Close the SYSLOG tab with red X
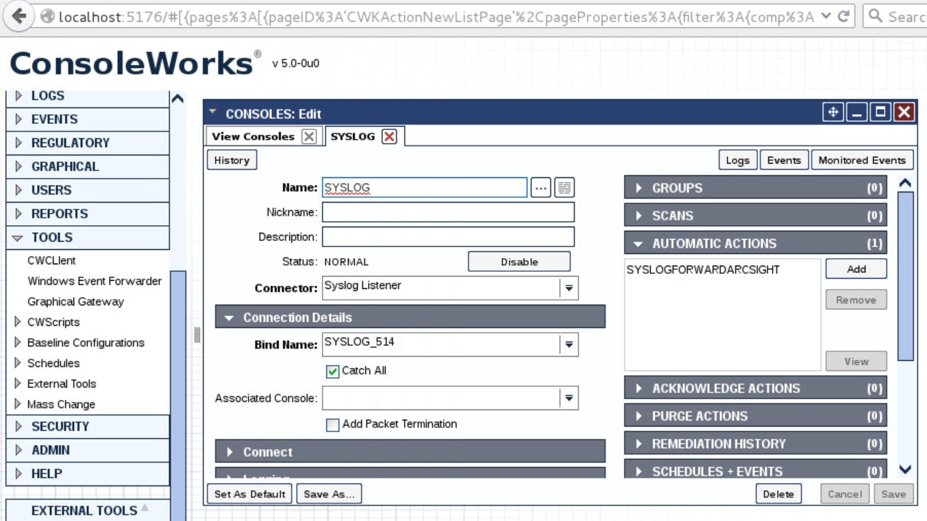This screenshot has height=521, width=927. (x=389, y=136)
